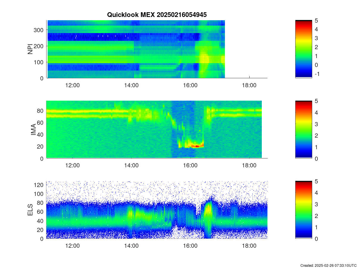Viewport: 357px width, 268px height.
Task: Click the "14:00" tick below the NPI plot
Action: pos(131,85)
